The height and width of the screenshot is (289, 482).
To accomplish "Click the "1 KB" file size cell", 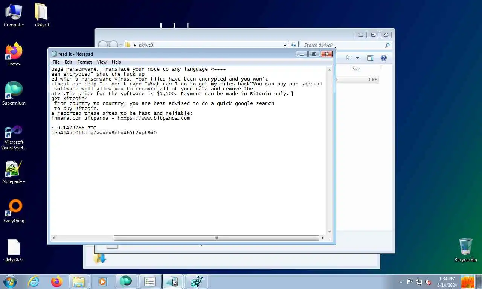I will tap(373, 80).
